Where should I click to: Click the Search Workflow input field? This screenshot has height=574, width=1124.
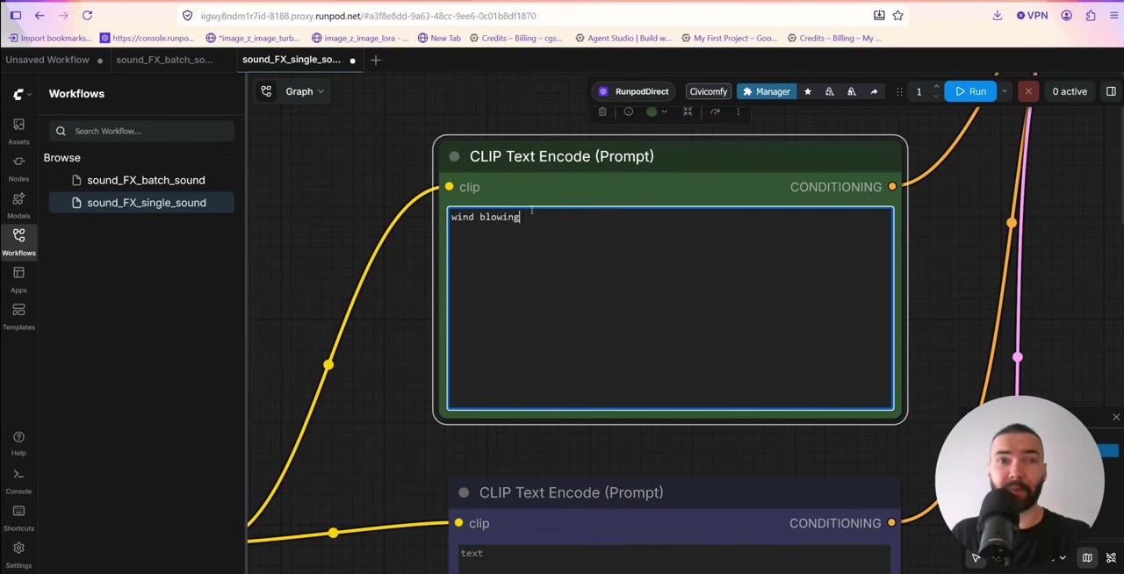[141, 131]
